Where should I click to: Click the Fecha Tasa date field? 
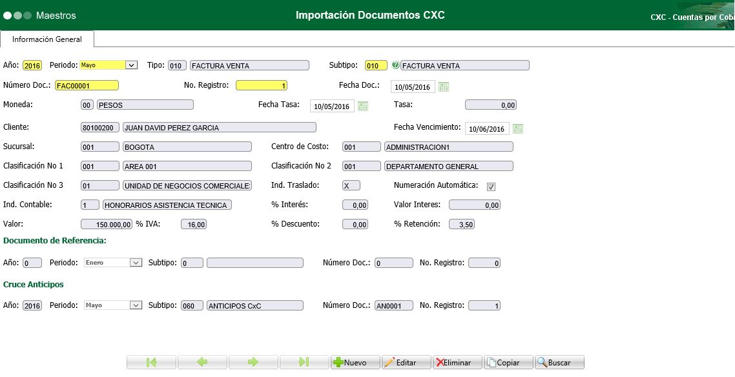tap(333, 107)
